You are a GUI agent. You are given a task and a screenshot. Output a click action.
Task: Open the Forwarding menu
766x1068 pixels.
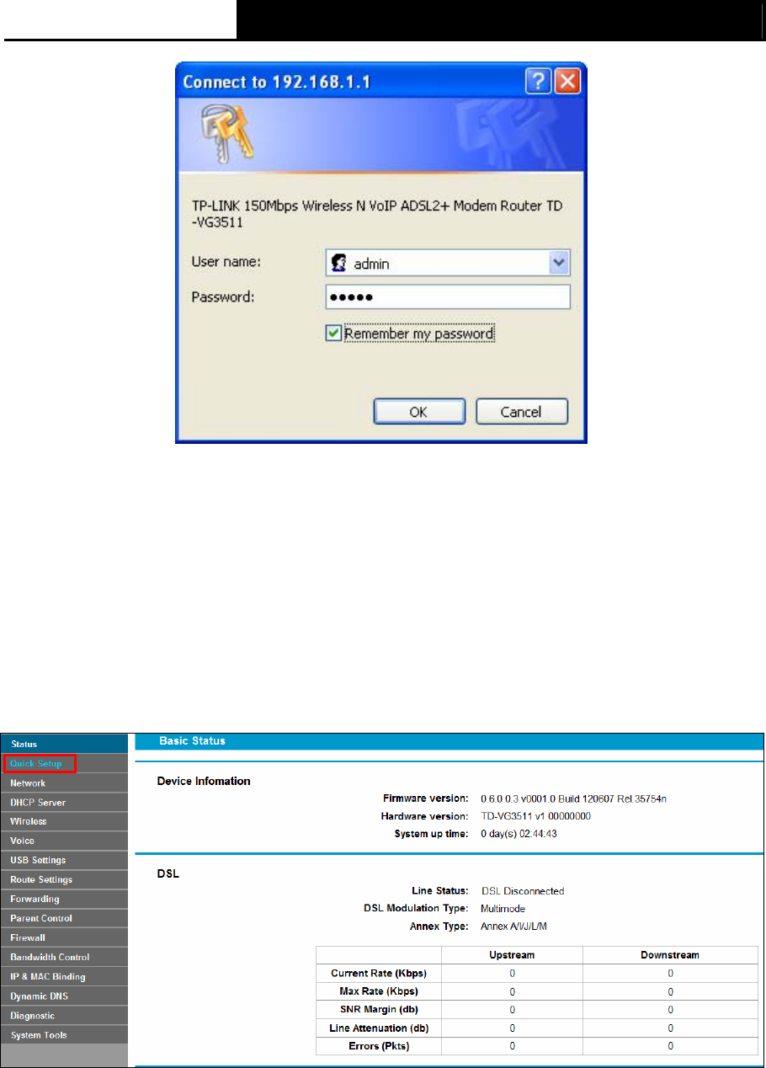(64, 899)
